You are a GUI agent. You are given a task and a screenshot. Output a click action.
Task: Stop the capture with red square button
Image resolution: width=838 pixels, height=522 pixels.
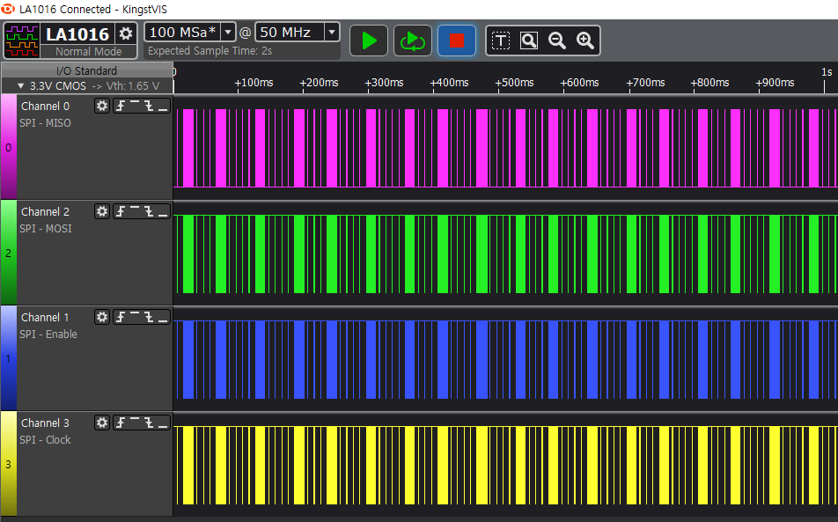(456, 40)
